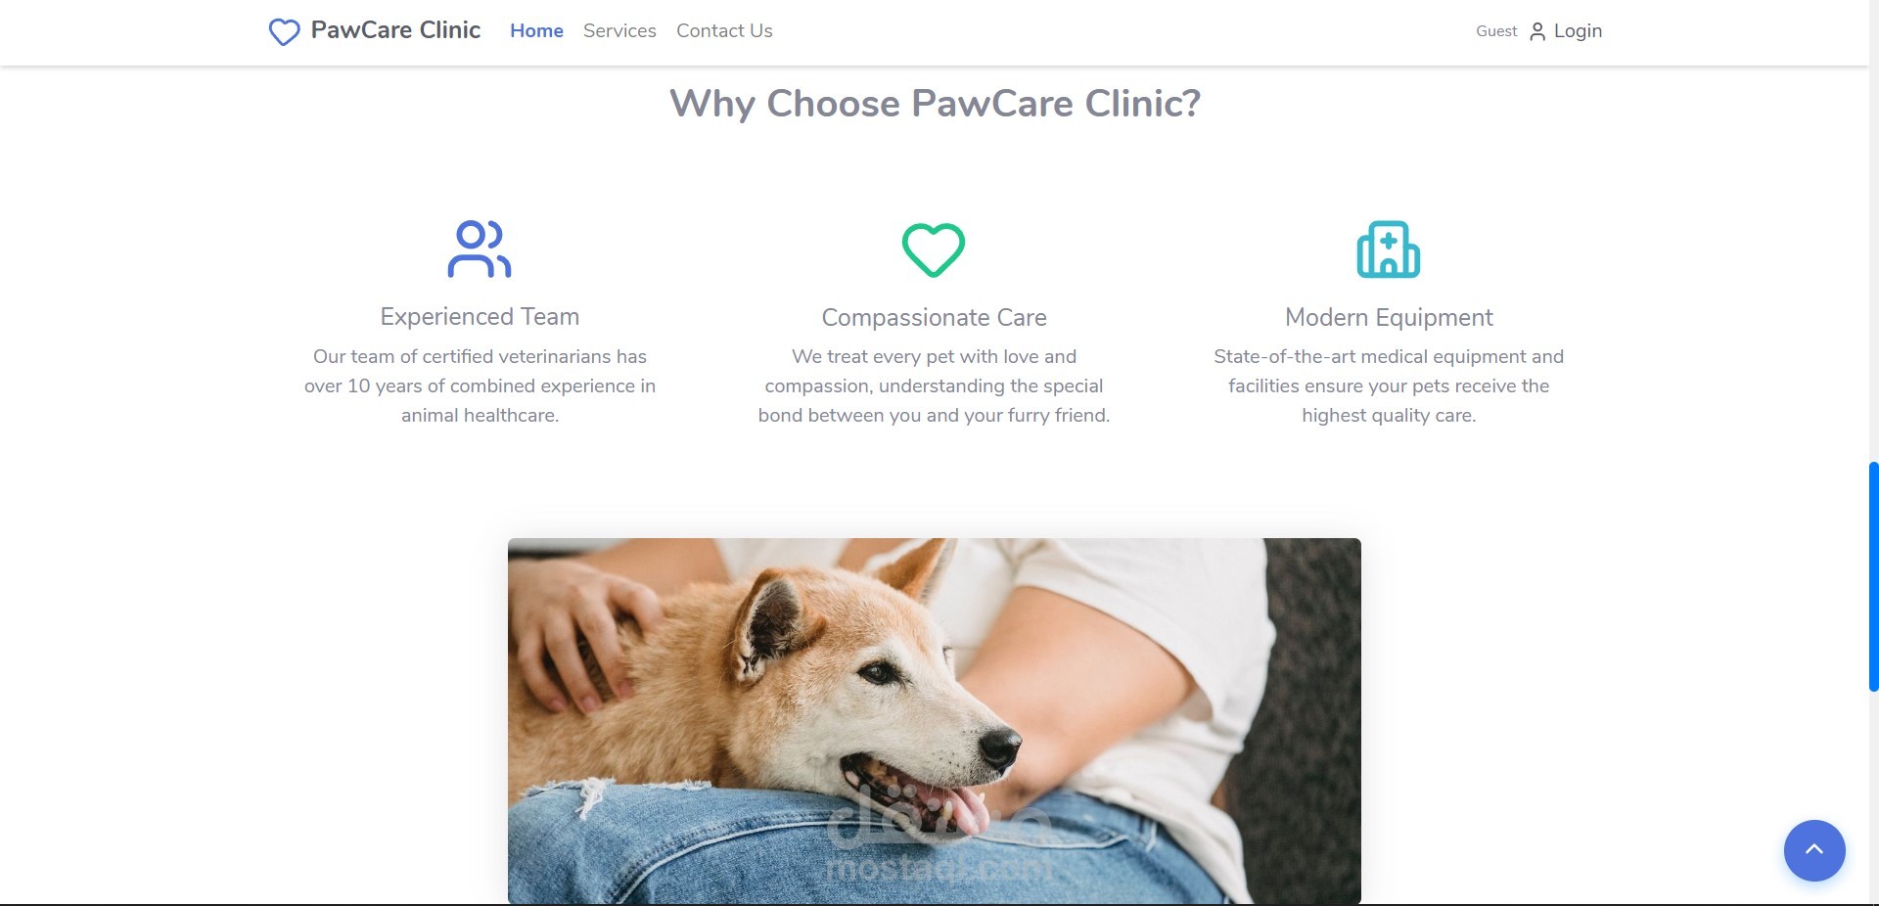Click the blue scroll-to-top arrow button
Screen dimensions: 1879x906
(x=1814, y=850)
